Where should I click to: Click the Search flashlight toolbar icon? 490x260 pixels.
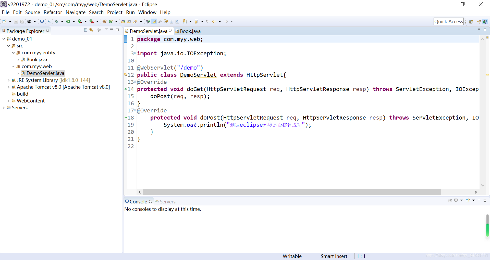(x=135, y=21)
